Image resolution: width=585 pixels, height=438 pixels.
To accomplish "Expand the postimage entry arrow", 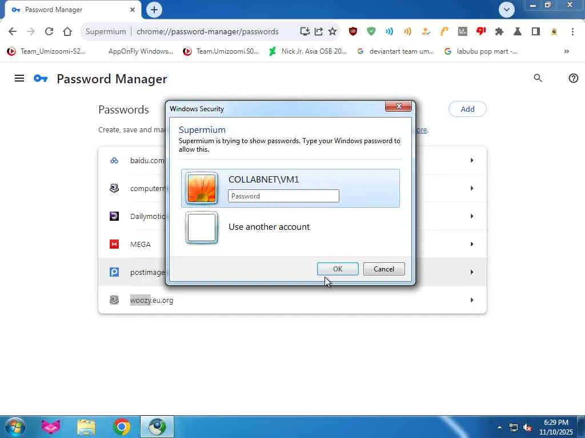I will pyautogui.click(x=472, y=272).
